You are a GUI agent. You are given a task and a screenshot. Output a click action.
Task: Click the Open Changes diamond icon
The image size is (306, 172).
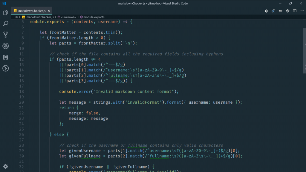[x=266, y=10]
